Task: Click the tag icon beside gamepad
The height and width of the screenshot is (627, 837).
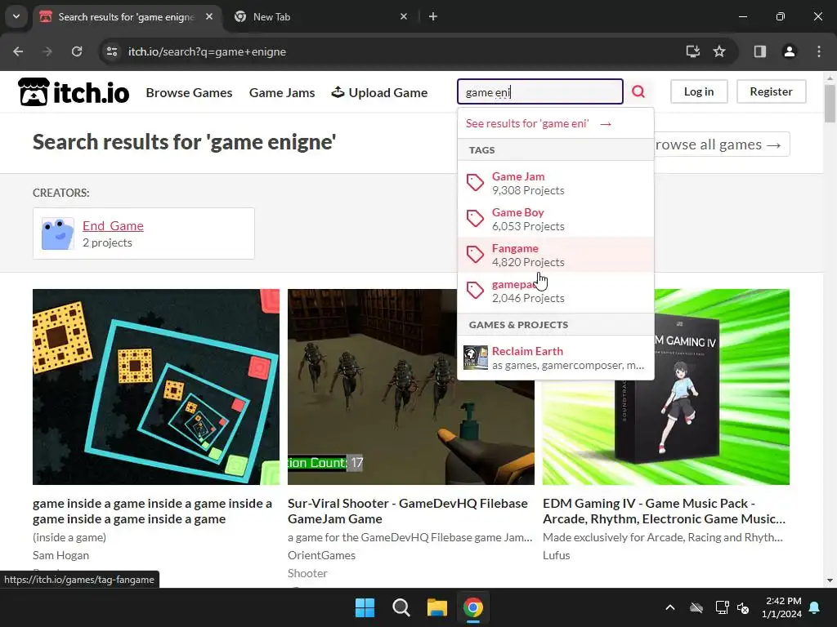Action: [x=475, y=291]
